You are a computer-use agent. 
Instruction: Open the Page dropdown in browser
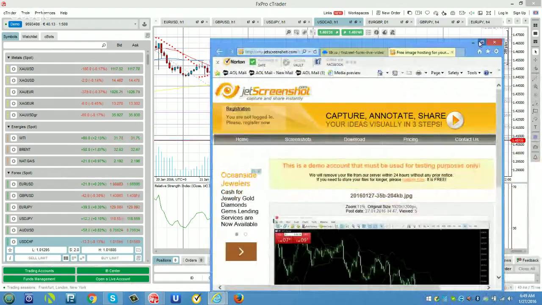[x=437, y=73]
